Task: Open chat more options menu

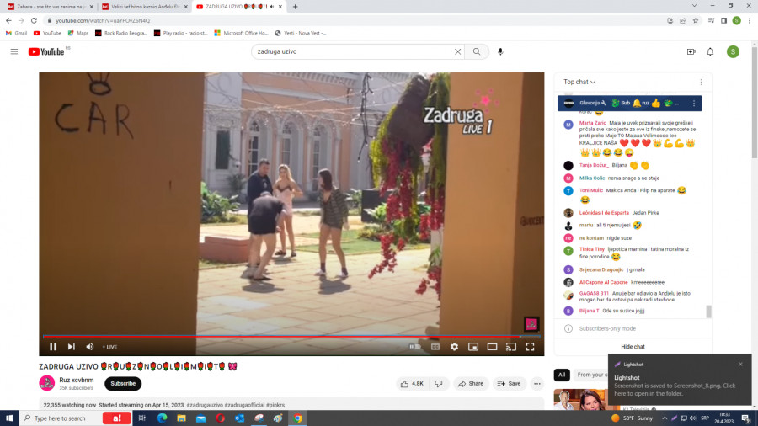Action: [701, 82]
